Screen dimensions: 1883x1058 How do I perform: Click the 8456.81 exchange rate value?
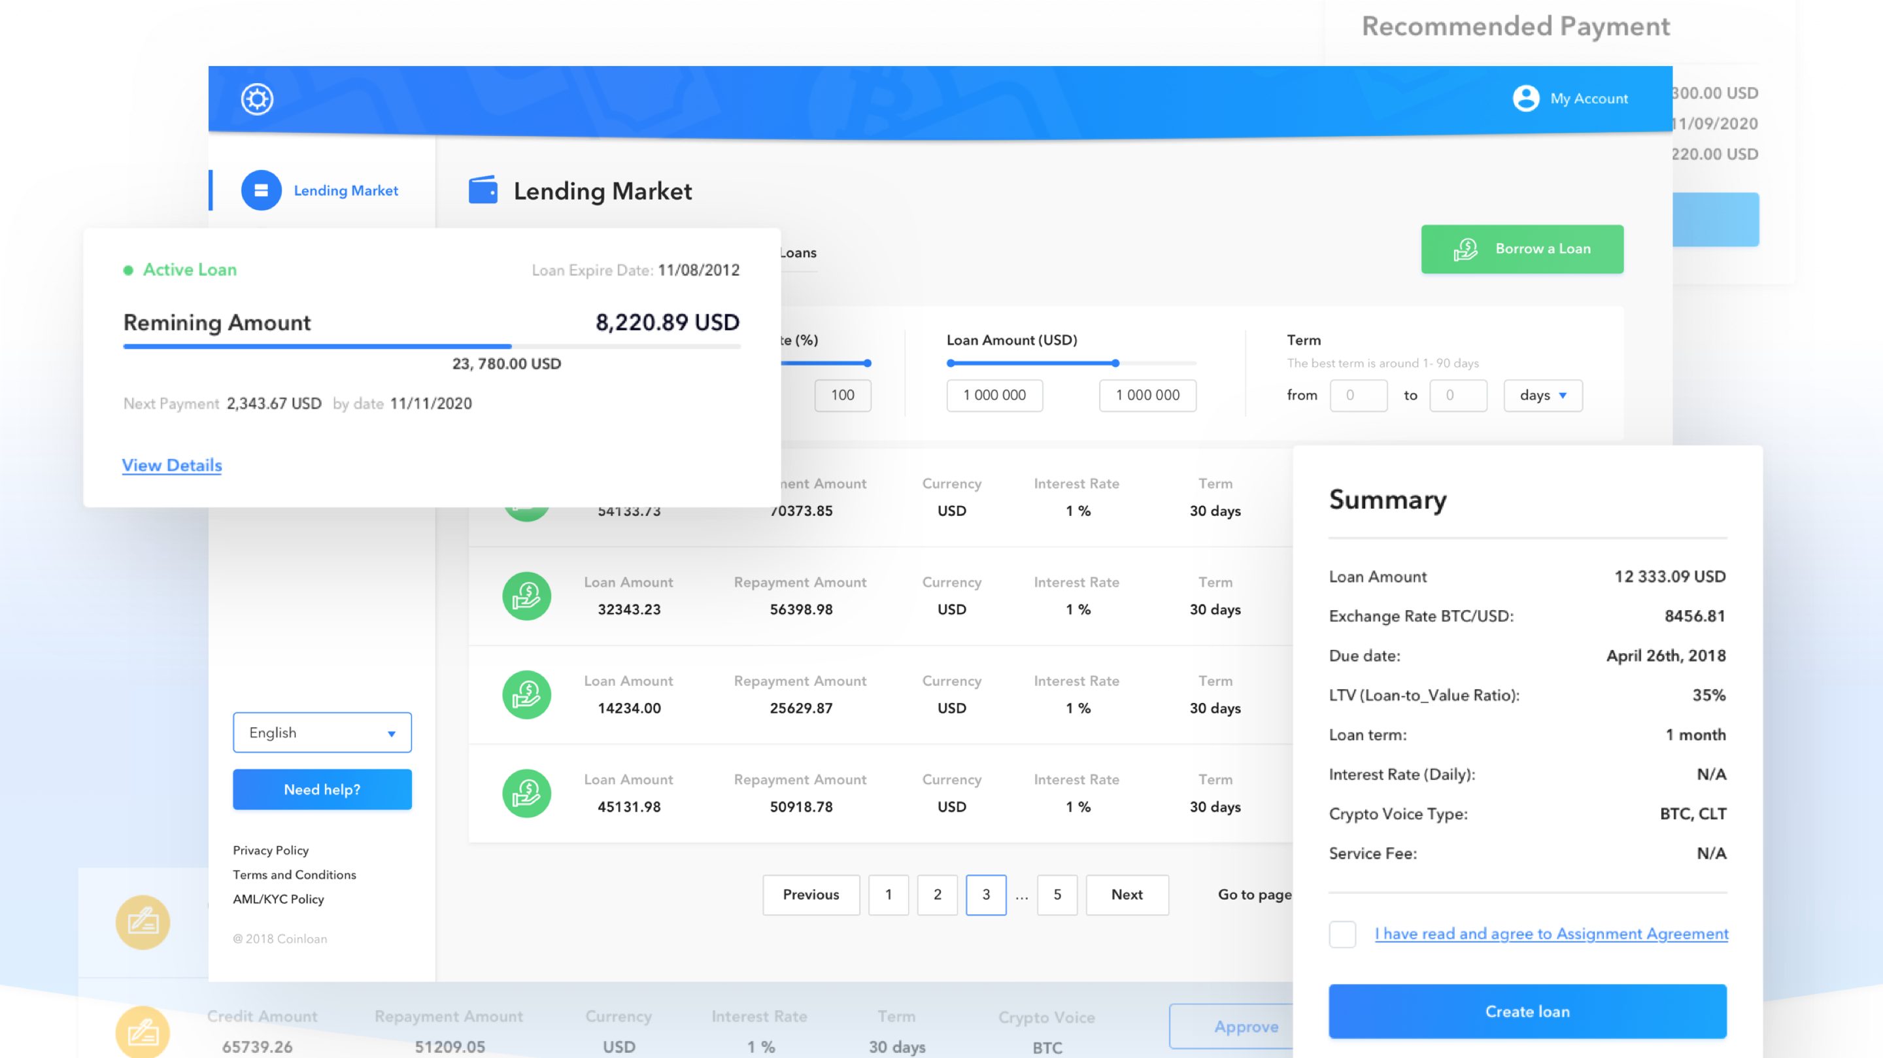pos(1695,617)
